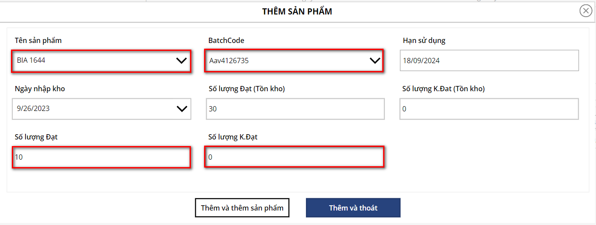Viewport: 596px width, 225px height.
Task: Click the BatchCode dropdown chevron
Action: [375, 61]
